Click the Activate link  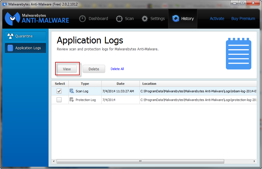click(217, 19)
